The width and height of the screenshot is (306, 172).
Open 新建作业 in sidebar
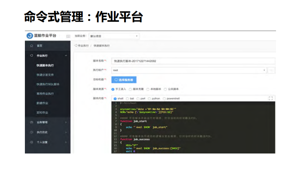click(42, 103)
